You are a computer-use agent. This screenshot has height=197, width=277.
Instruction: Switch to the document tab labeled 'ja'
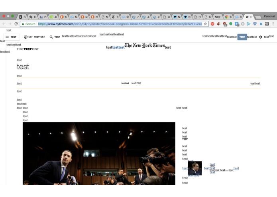pos(167,17)
